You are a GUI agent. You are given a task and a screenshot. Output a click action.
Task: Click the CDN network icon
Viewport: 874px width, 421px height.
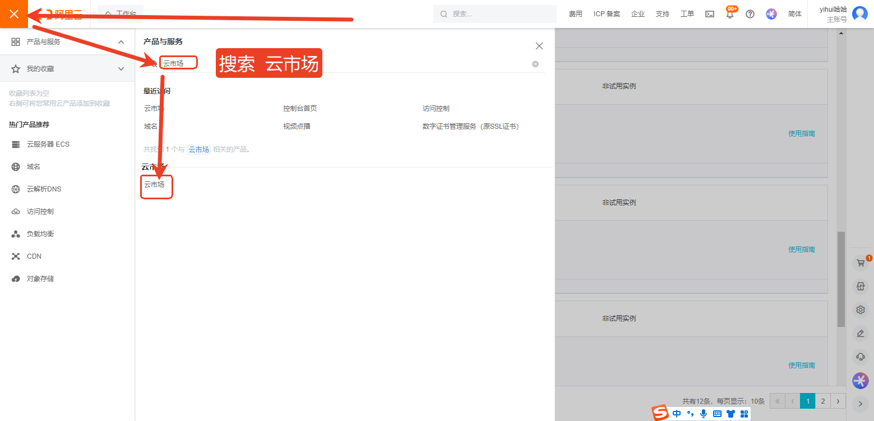(x=16, y=256)
